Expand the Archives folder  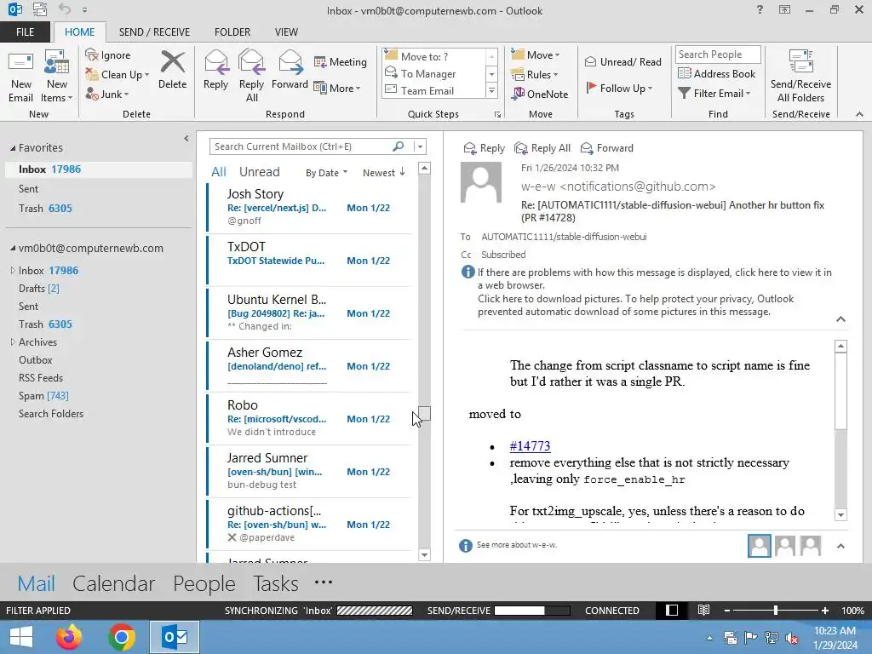click(x=12, y=342)
